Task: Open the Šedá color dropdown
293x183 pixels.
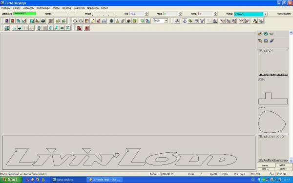Action: tap(166, 20)
